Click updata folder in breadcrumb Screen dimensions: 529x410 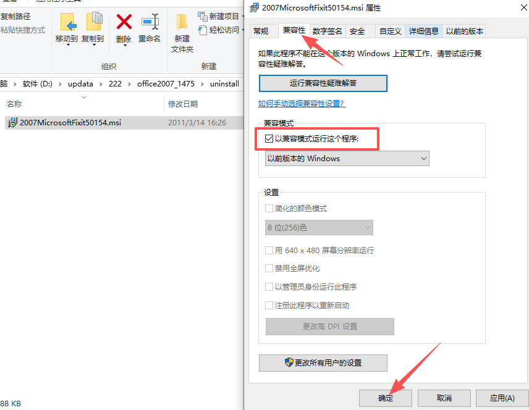pos(80,84)
